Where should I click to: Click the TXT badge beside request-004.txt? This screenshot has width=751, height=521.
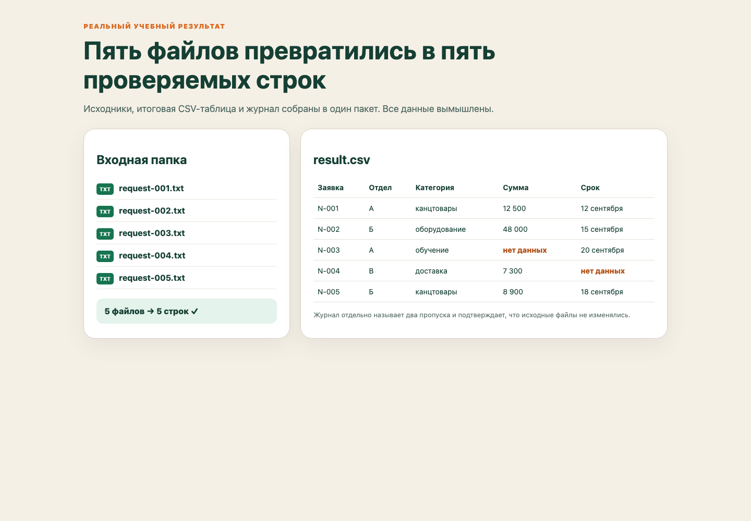pyautogui.click(x=105, y=256)
